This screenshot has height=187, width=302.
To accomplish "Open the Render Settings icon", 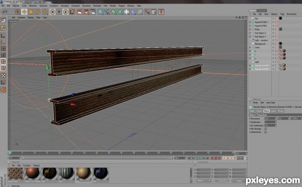I will 93,12.
